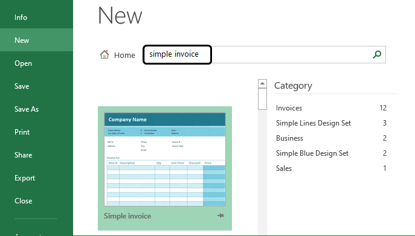Image resolution: width=415 pixels, height=236 pixels.
Task: Open the Info page
Action: 21,18
